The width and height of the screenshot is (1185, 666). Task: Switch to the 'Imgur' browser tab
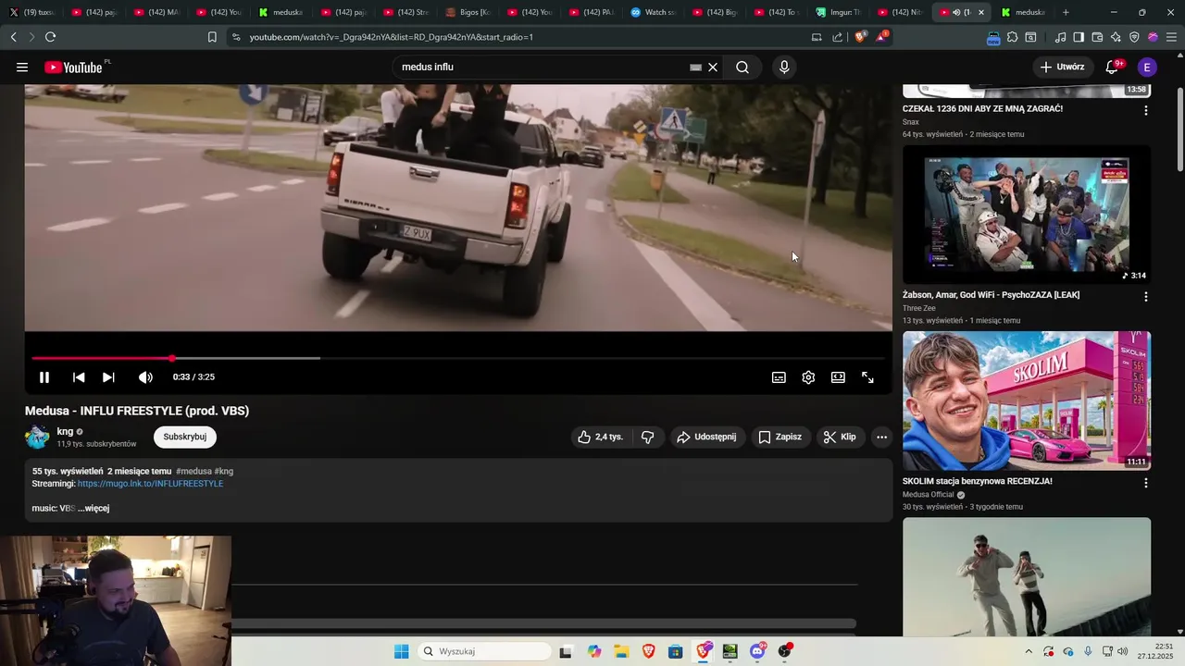click(840, 12)
